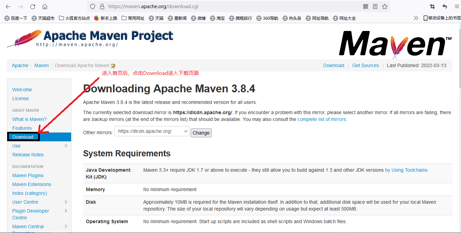Click the shield tracking protection icon
The width and height of the screenshot is (461, 233).
click(93, 6)
